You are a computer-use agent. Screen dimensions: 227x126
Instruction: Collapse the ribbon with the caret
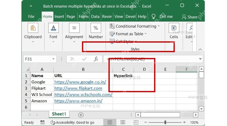tap(200, 49)
